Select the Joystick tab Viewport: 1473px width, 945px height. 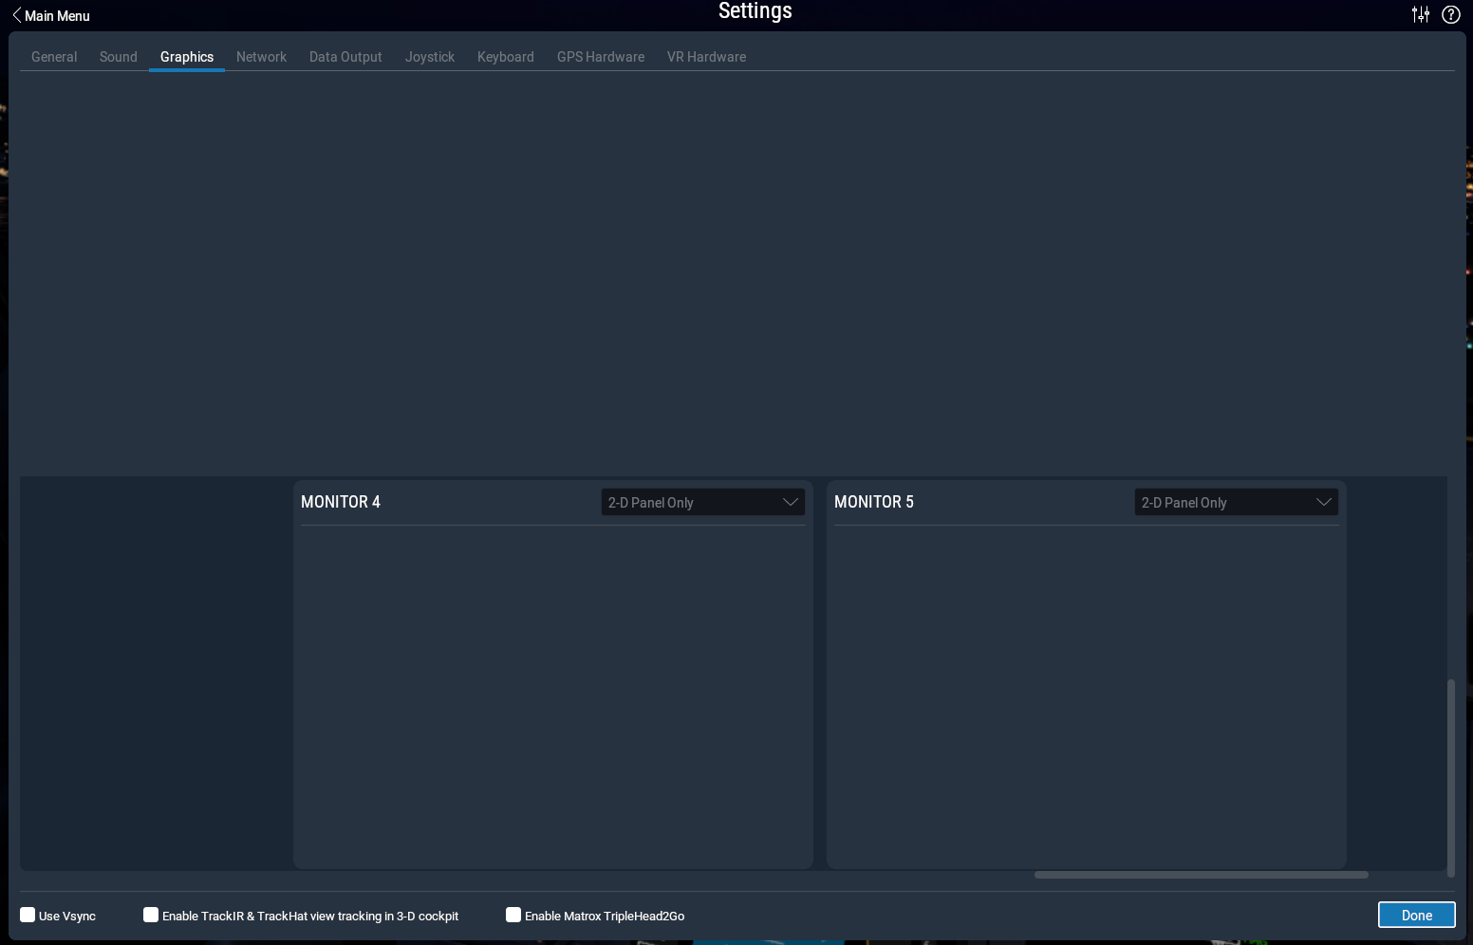pos(430,57)
